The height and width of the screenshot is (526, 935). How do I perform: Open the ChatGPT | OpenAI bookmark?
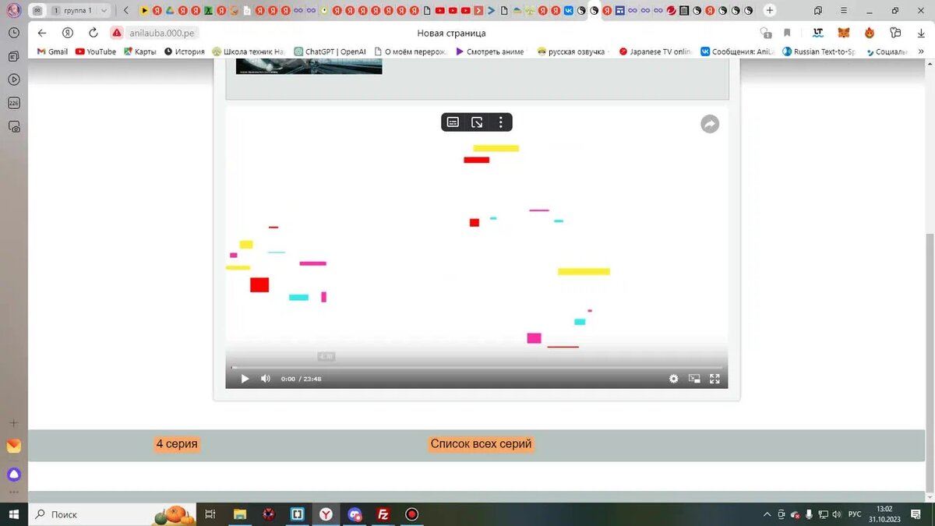point(330,51)
